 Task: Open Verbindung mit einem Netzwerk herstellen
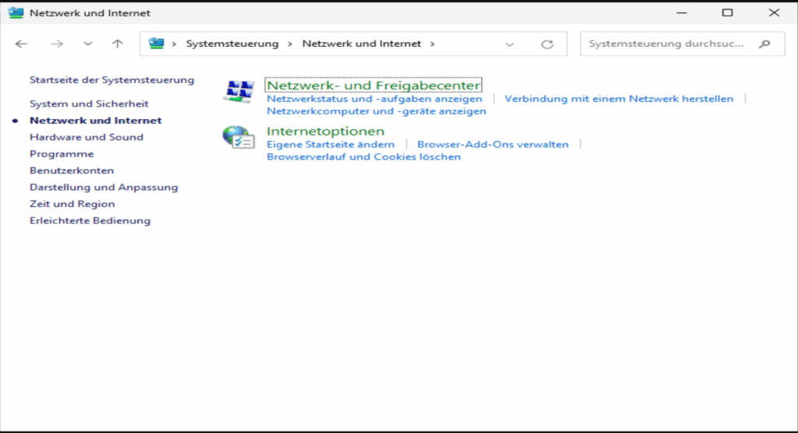tap(619, 99)
